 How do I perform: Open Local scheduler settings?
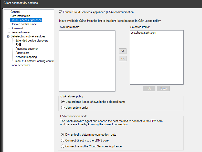(x=20, y=65)
